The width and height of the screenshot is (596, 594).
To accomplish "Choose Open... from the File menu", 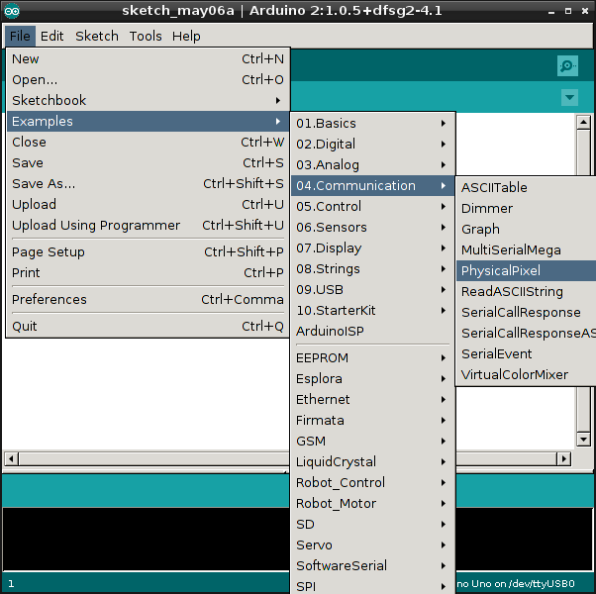I will (x=148, y=80).
